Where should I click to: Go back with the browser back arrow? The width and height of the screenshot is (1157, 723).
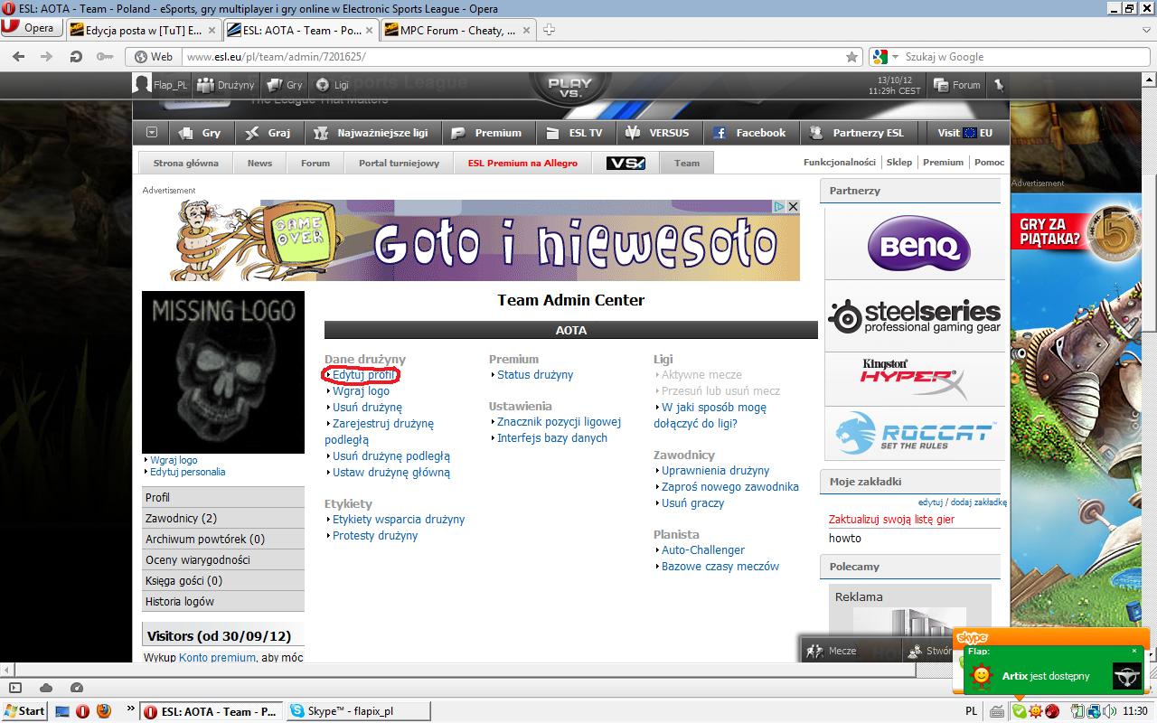click(18, 56)
